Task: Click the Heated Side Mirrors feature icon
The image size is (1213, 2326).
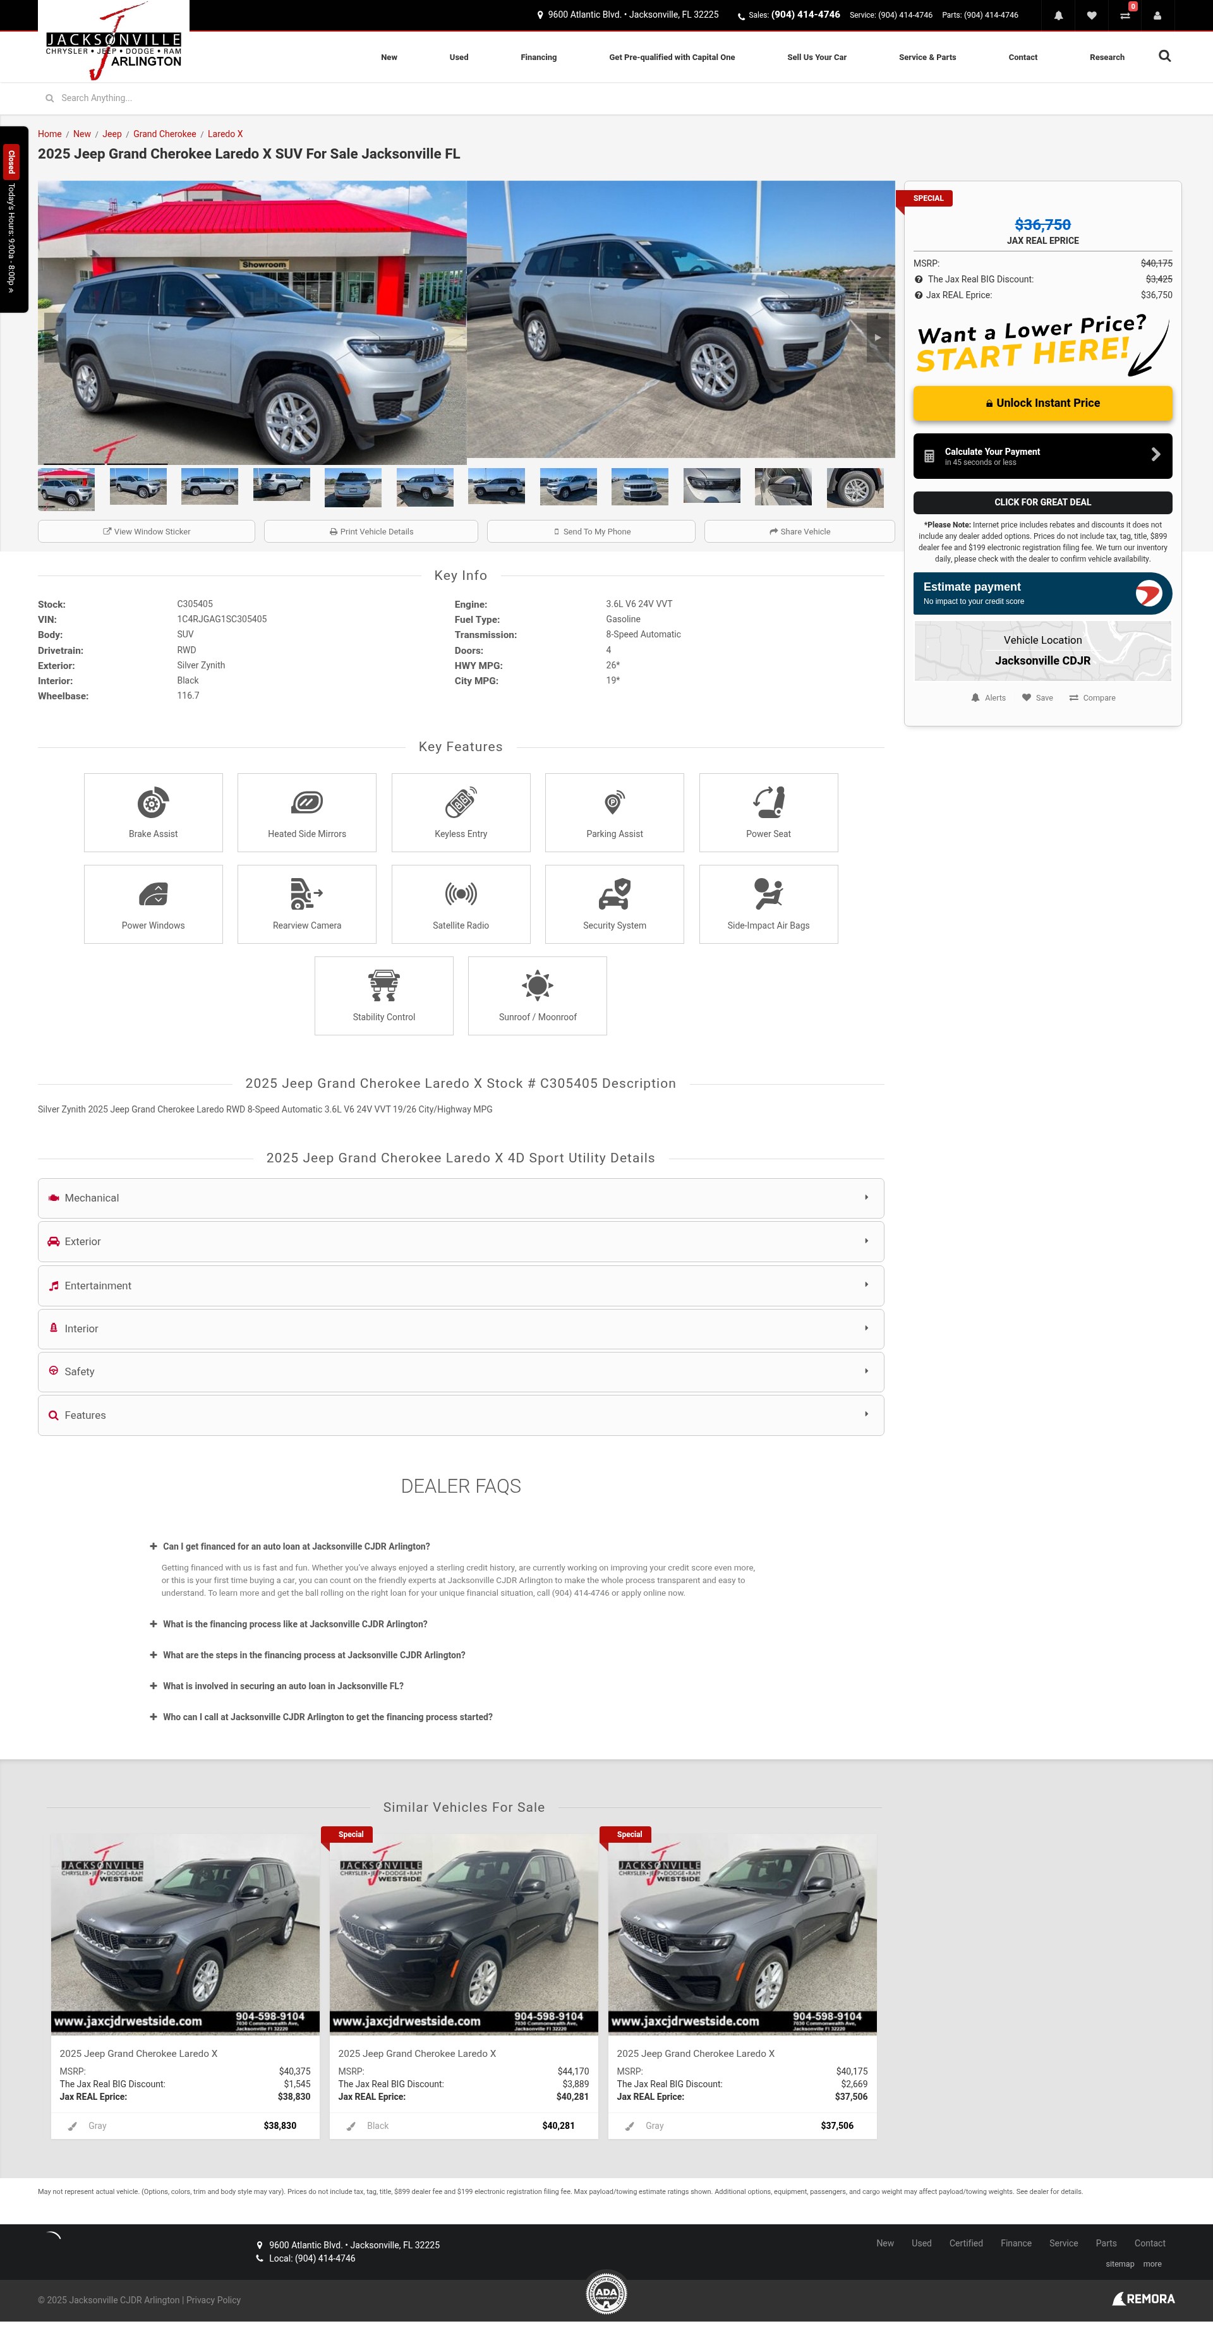Action: [x=307, y=802]
